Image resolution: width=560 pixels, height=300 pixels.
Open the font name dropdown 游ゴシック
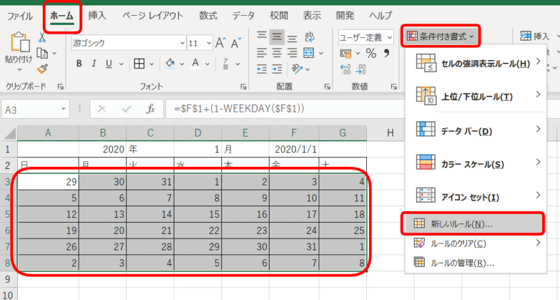182,43
